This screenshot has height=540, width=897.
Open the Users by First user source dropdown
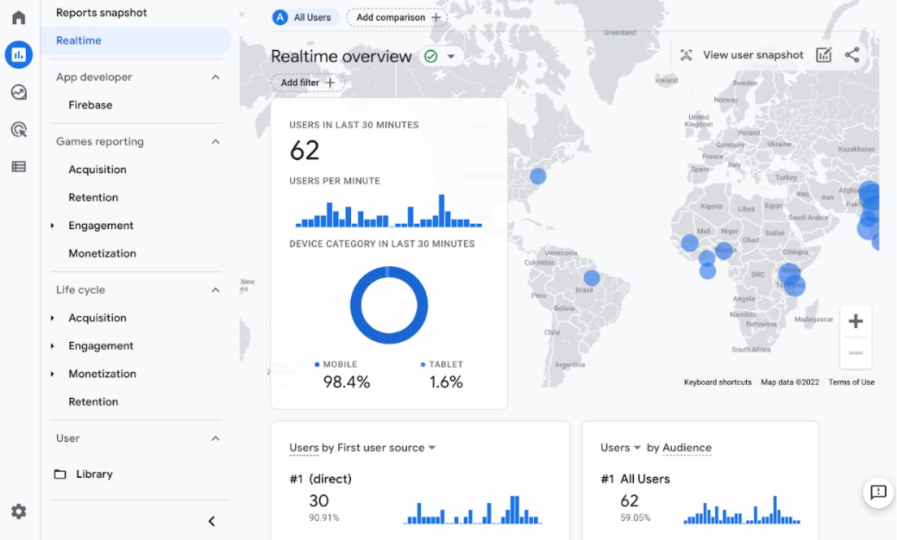click(431, 447)
